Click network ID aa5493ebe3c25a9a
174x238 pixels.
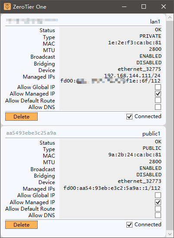31,133
